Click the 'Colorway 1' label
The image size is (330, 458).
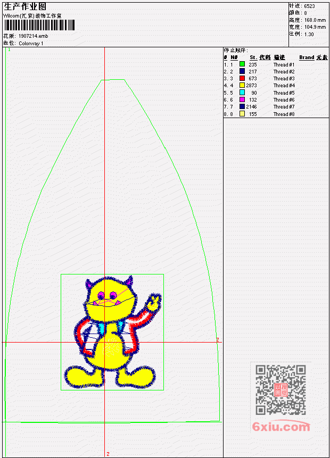click(x=31, y=44)
